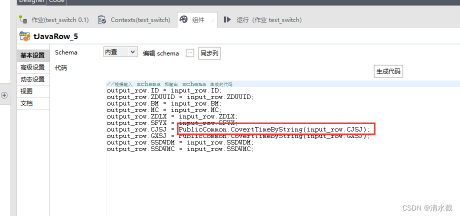Click the tJavaRow_5 component title
This screenshot has width=460, height=216.
tap(55, 36)
